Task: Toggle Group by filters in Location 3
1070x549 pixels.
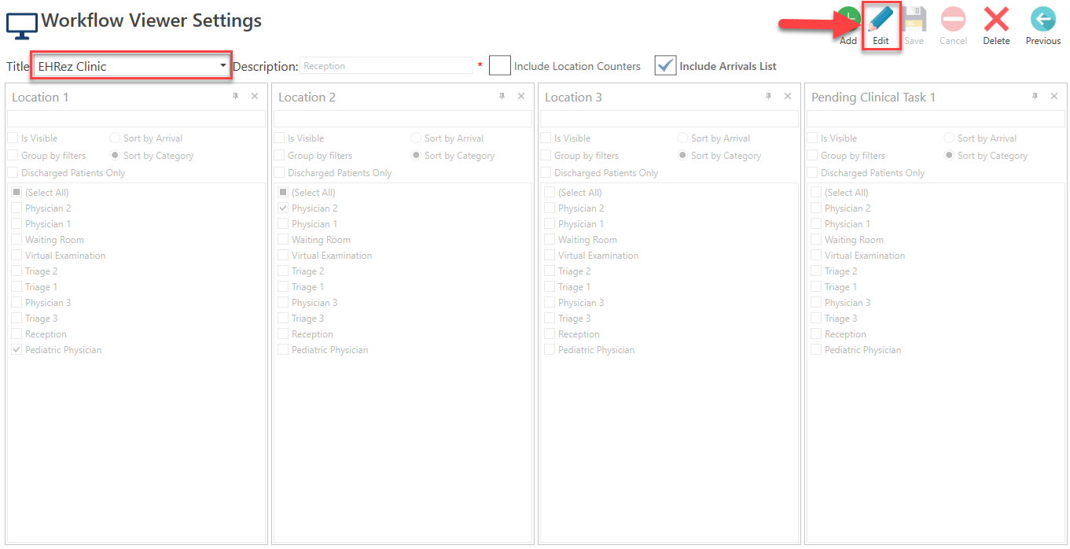Action: click(546, 156)
